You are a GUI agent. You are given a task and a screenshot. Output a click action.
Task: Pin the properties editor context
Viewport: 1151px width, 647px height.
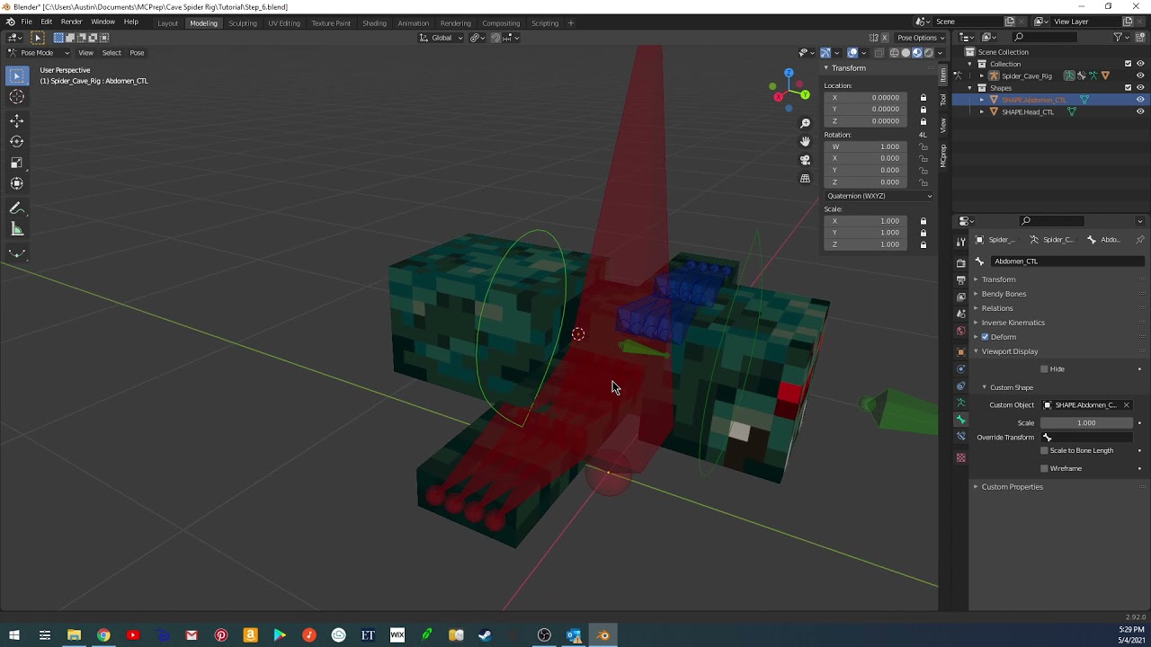pos(1139,239)
